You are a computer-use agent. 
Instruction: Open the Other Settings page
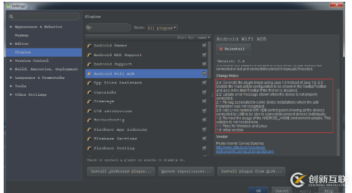tap(31, 94)
